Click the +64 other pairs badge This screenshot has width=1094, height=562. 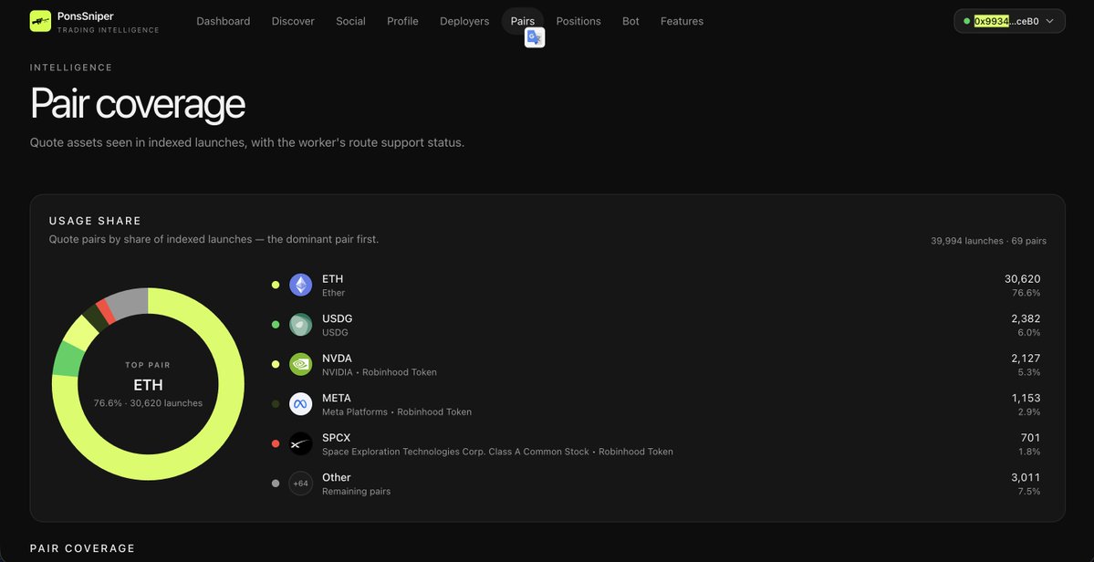[x=301, y=484]
